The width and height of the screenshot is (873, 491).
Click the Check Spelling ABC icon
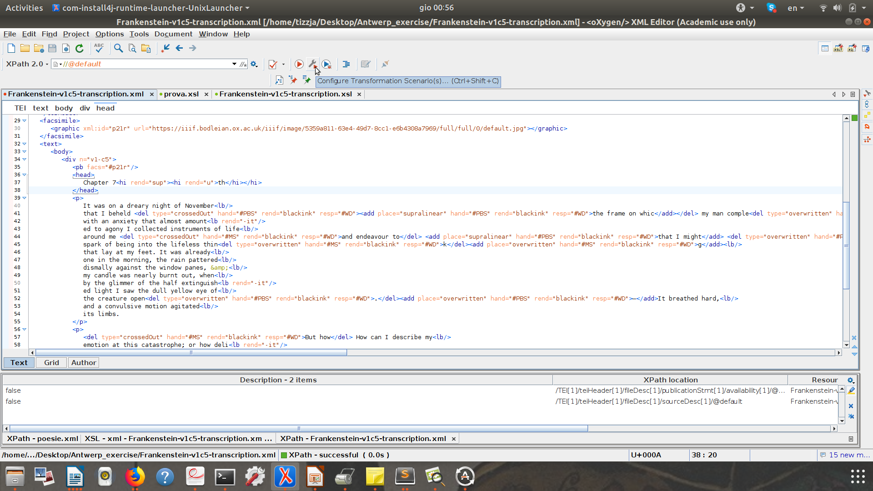[x=99, y=48]
